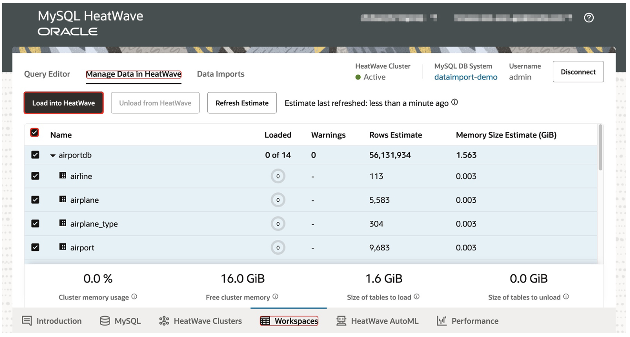
Task: Uncheck the select-all checkbox in table header
Action: (x=35, y=132)
